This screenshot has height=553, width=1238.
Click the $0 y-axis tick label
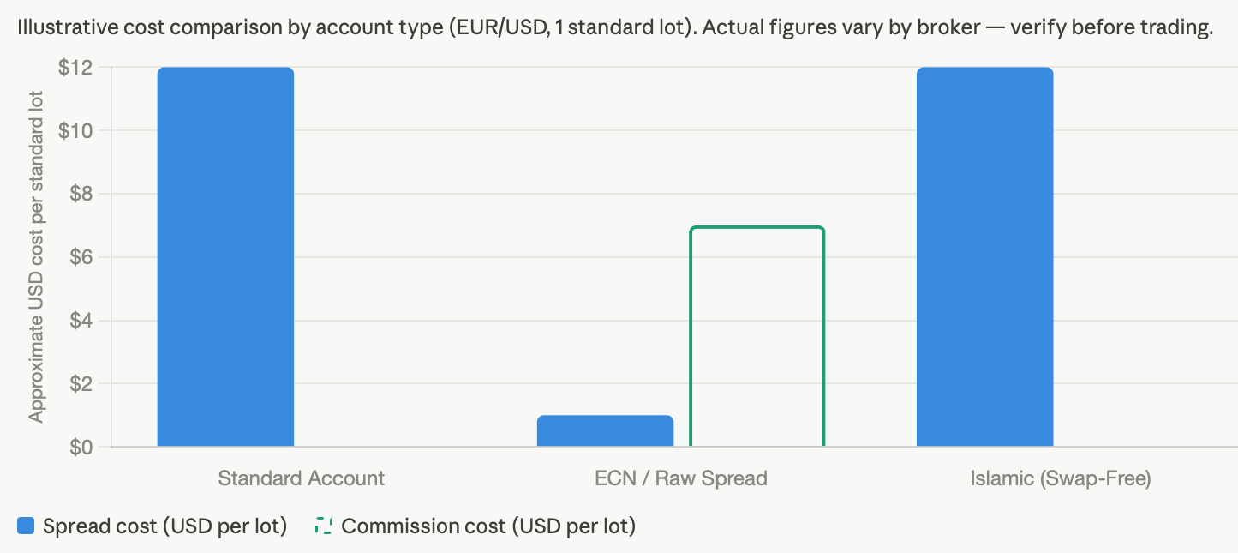(81, 447)
